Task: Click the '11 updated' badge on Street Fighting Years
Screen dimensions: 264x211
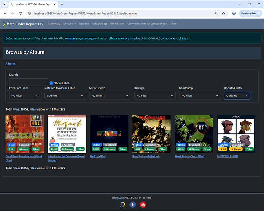Action: click(194, 145)
